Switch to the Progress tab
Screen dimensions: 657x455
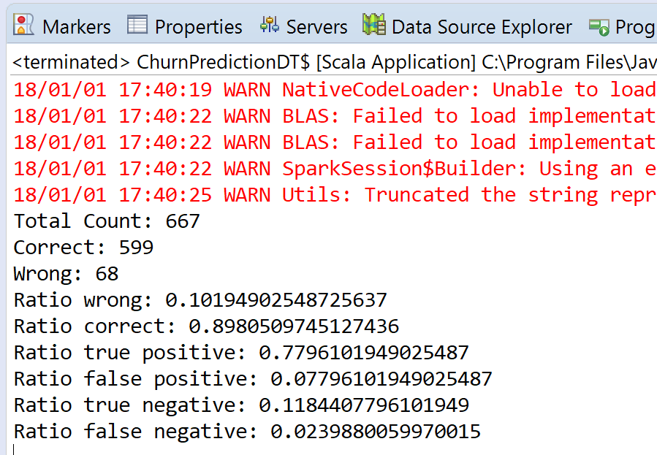(634, 27)
